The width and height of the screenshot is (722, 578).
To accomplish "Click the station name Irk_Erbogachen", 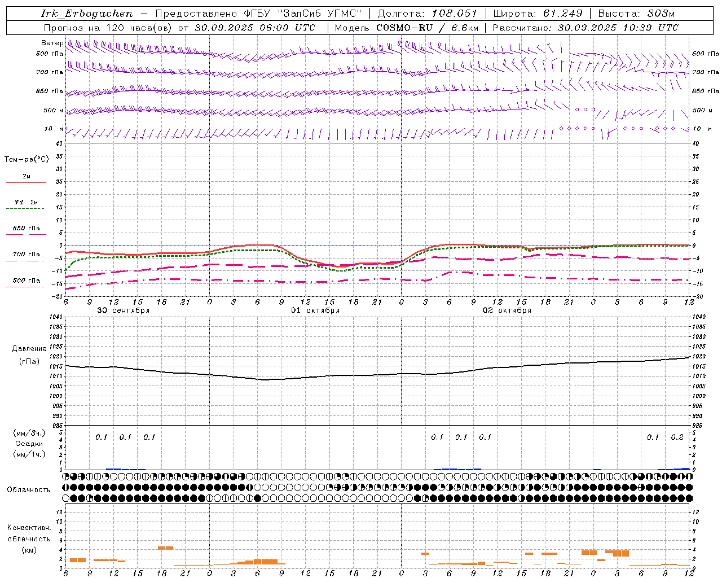I will tap(87, 14).
